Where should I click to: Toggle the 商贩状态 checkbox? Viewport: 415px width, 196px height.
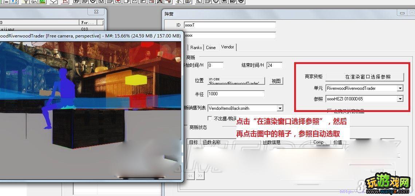pyautogui.click(x=186, y=127)
